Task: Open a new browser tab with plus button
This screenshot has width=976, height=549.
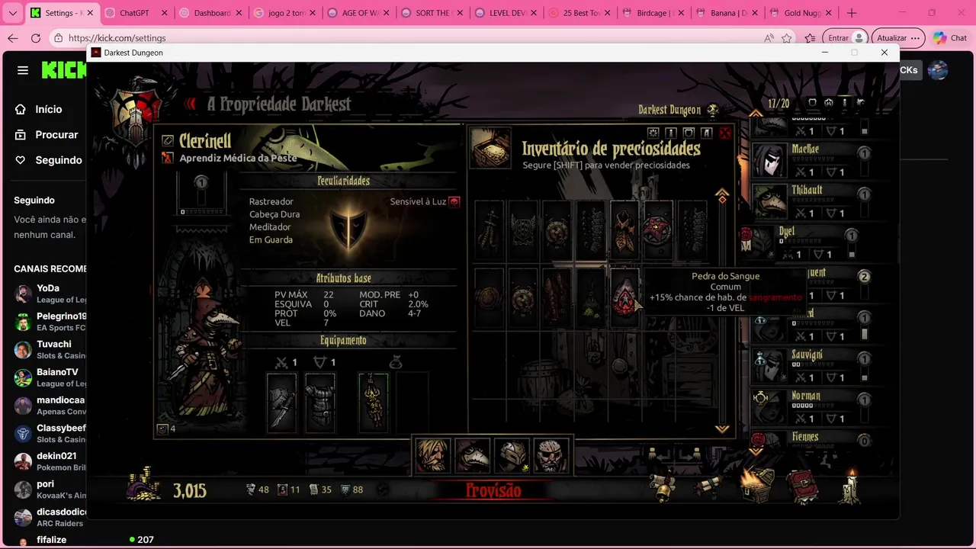Action: [852, 13]
